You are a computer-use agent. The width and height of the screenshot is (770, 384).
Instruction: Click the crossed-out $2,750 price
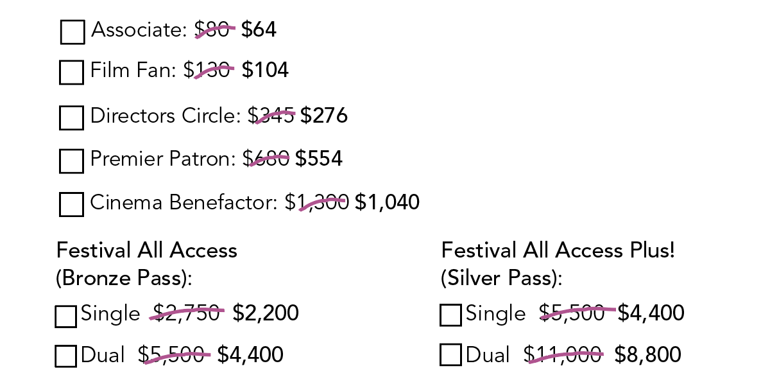click(187, 313)
